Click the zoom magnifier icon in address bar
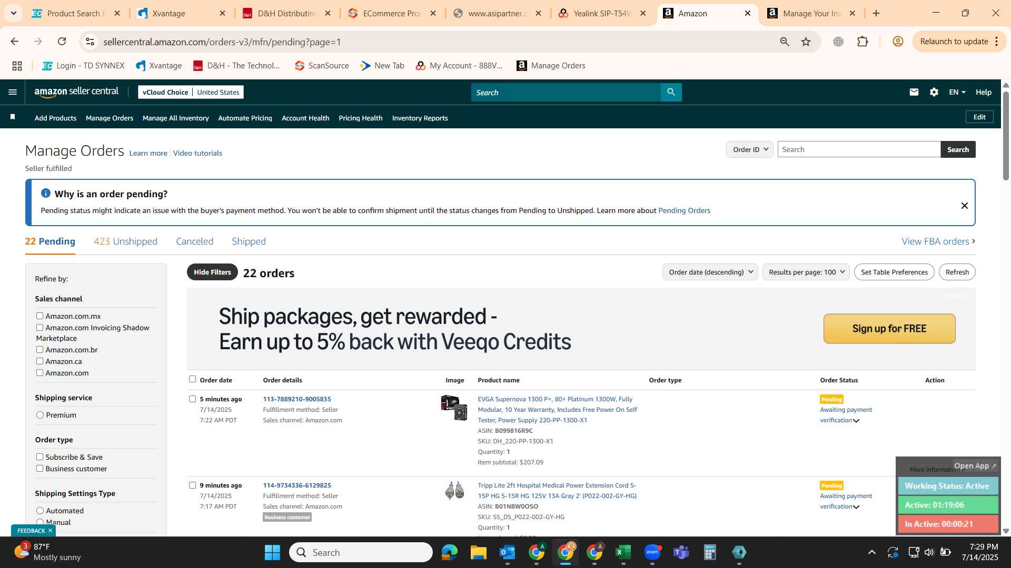The width and height of the screenshot is (1011, 568). click(x=785, y=42)
